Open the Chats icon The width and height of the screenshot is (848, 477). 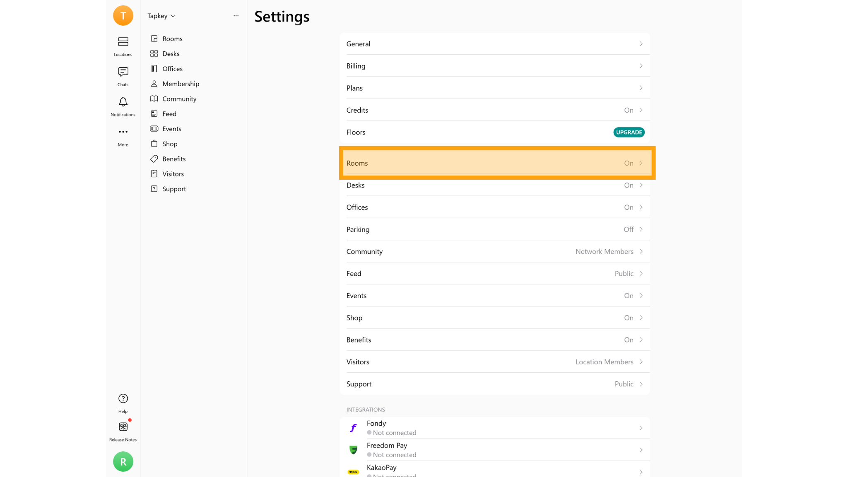(123, 72)
